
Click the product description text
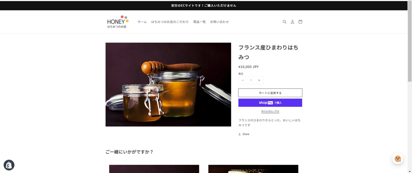[x=269, y=122]
